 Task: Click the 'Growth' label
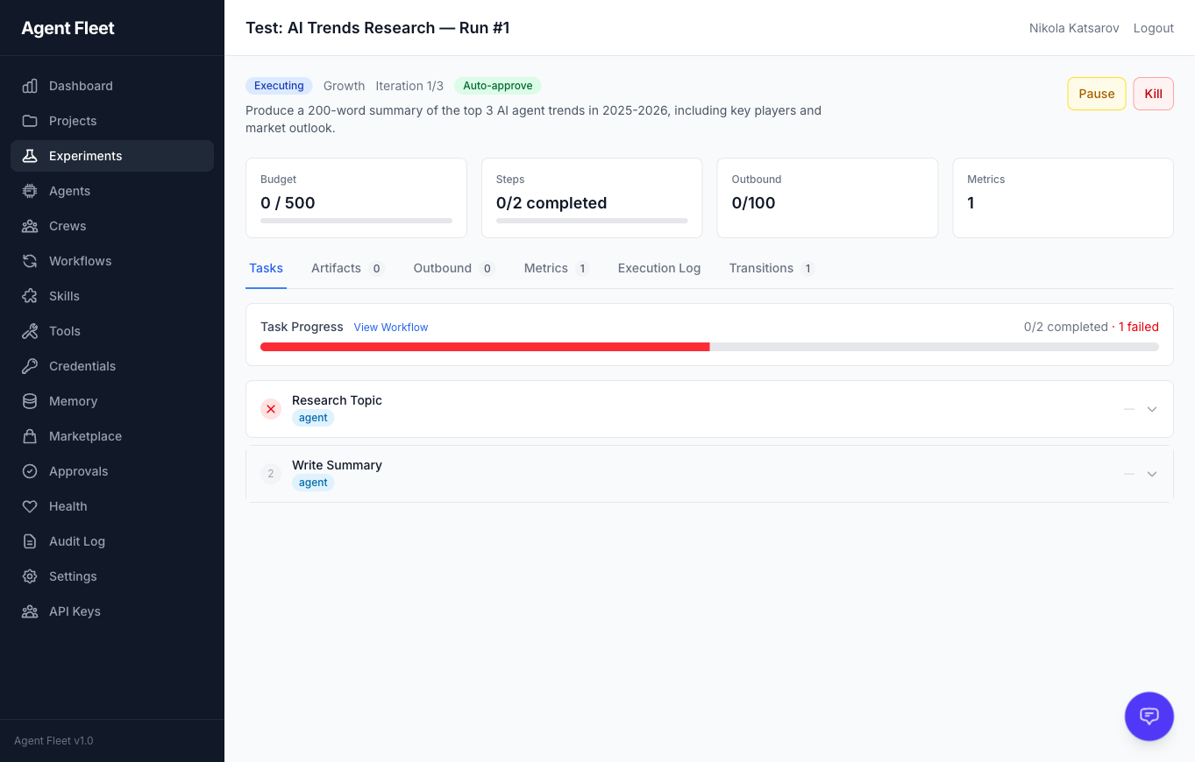pyautogui.click(x=344, y=86)
